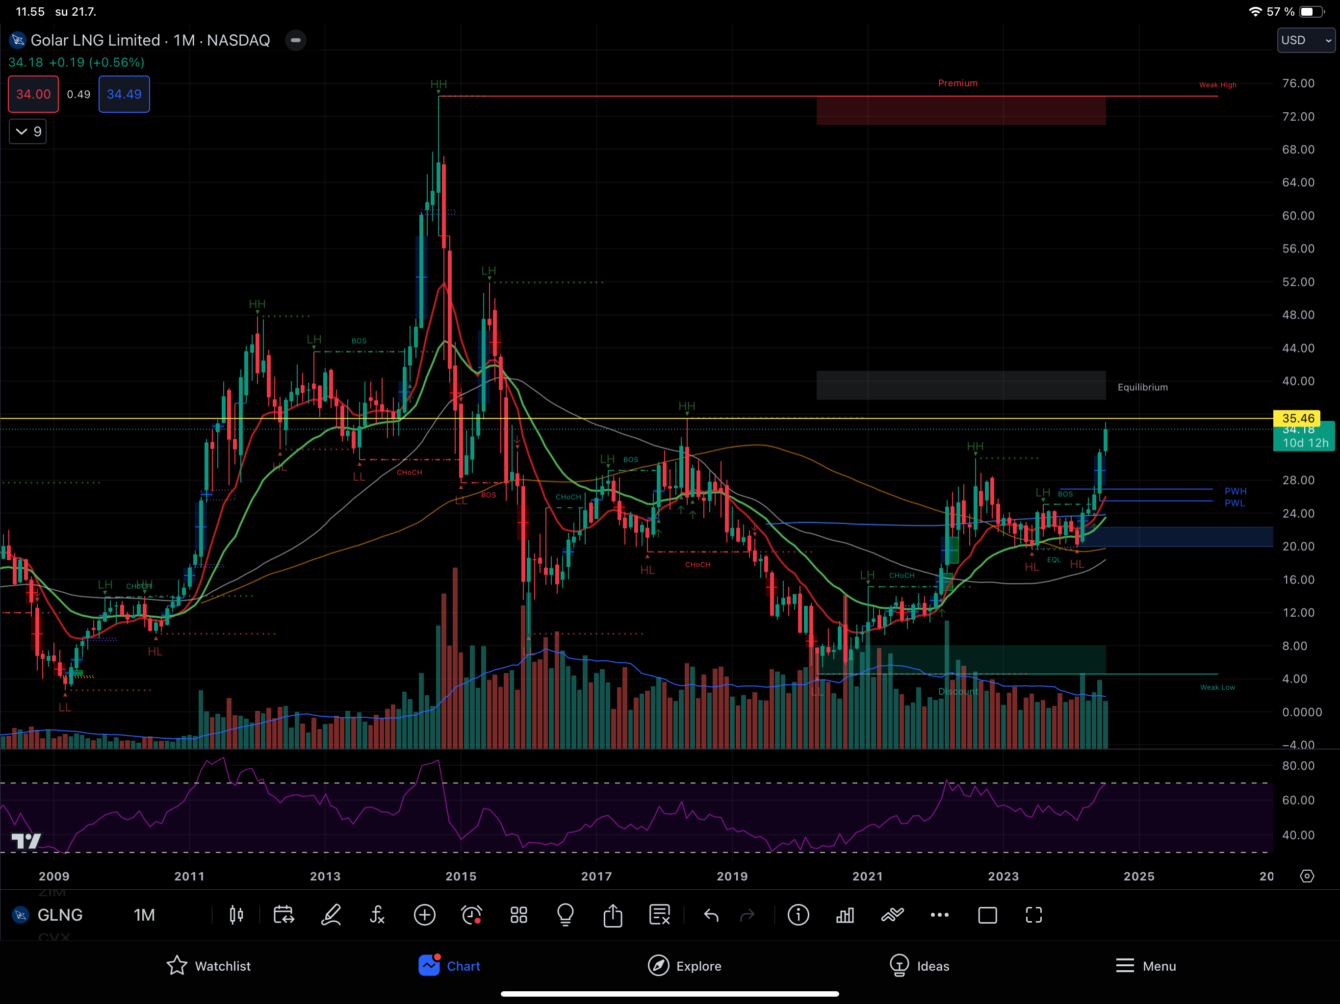Share the chart via share icon
Screen dimensions: 1340x1004
coord(613,915)
